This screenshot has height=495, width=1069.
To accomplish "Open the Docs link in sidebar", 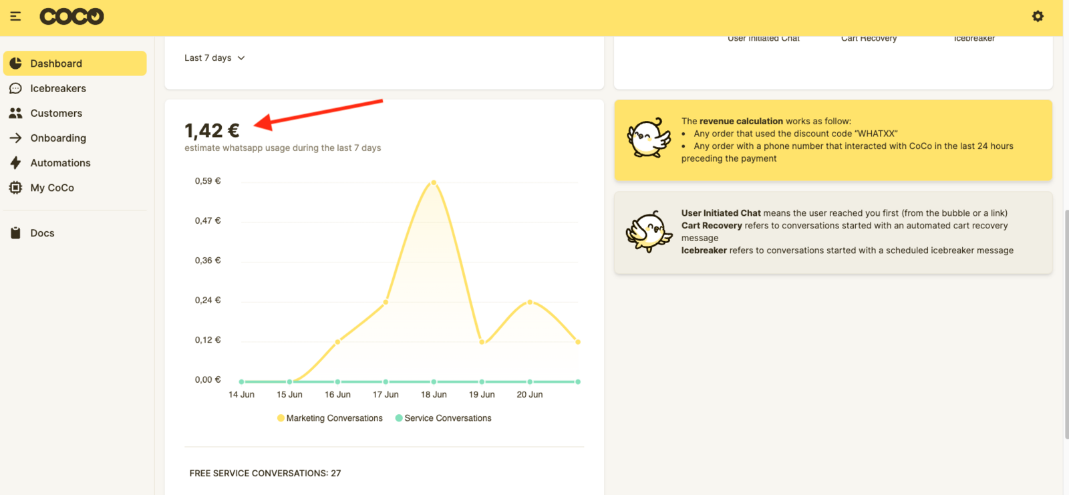I will tap(42, 233).
